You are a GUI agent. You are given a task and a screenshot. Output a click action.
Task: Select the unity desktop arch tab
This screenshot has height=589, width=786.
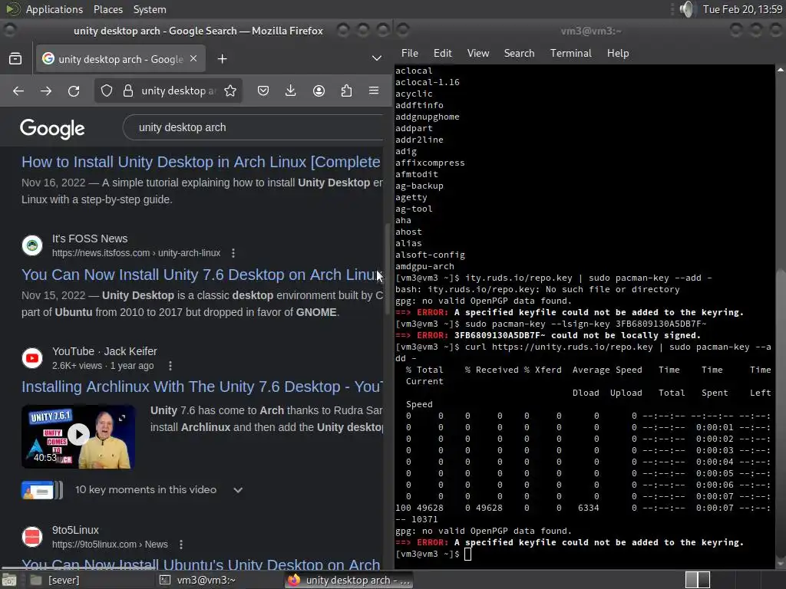[121, 59]
